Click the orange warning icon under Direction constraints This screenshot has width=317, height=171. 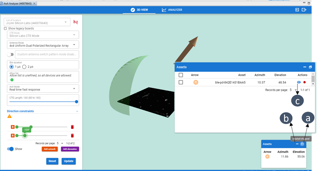[x=9, y=116]
